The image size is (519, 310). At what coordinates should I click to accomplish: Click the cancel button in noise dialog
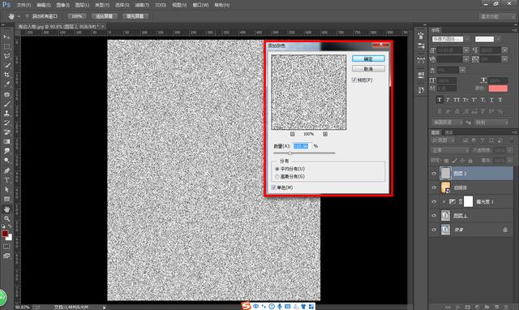pos(368,69)
